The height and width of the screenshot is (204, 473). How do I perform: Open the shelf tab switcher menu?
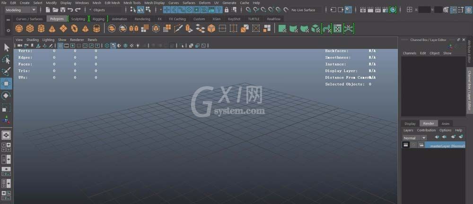[x=8, y=19]
